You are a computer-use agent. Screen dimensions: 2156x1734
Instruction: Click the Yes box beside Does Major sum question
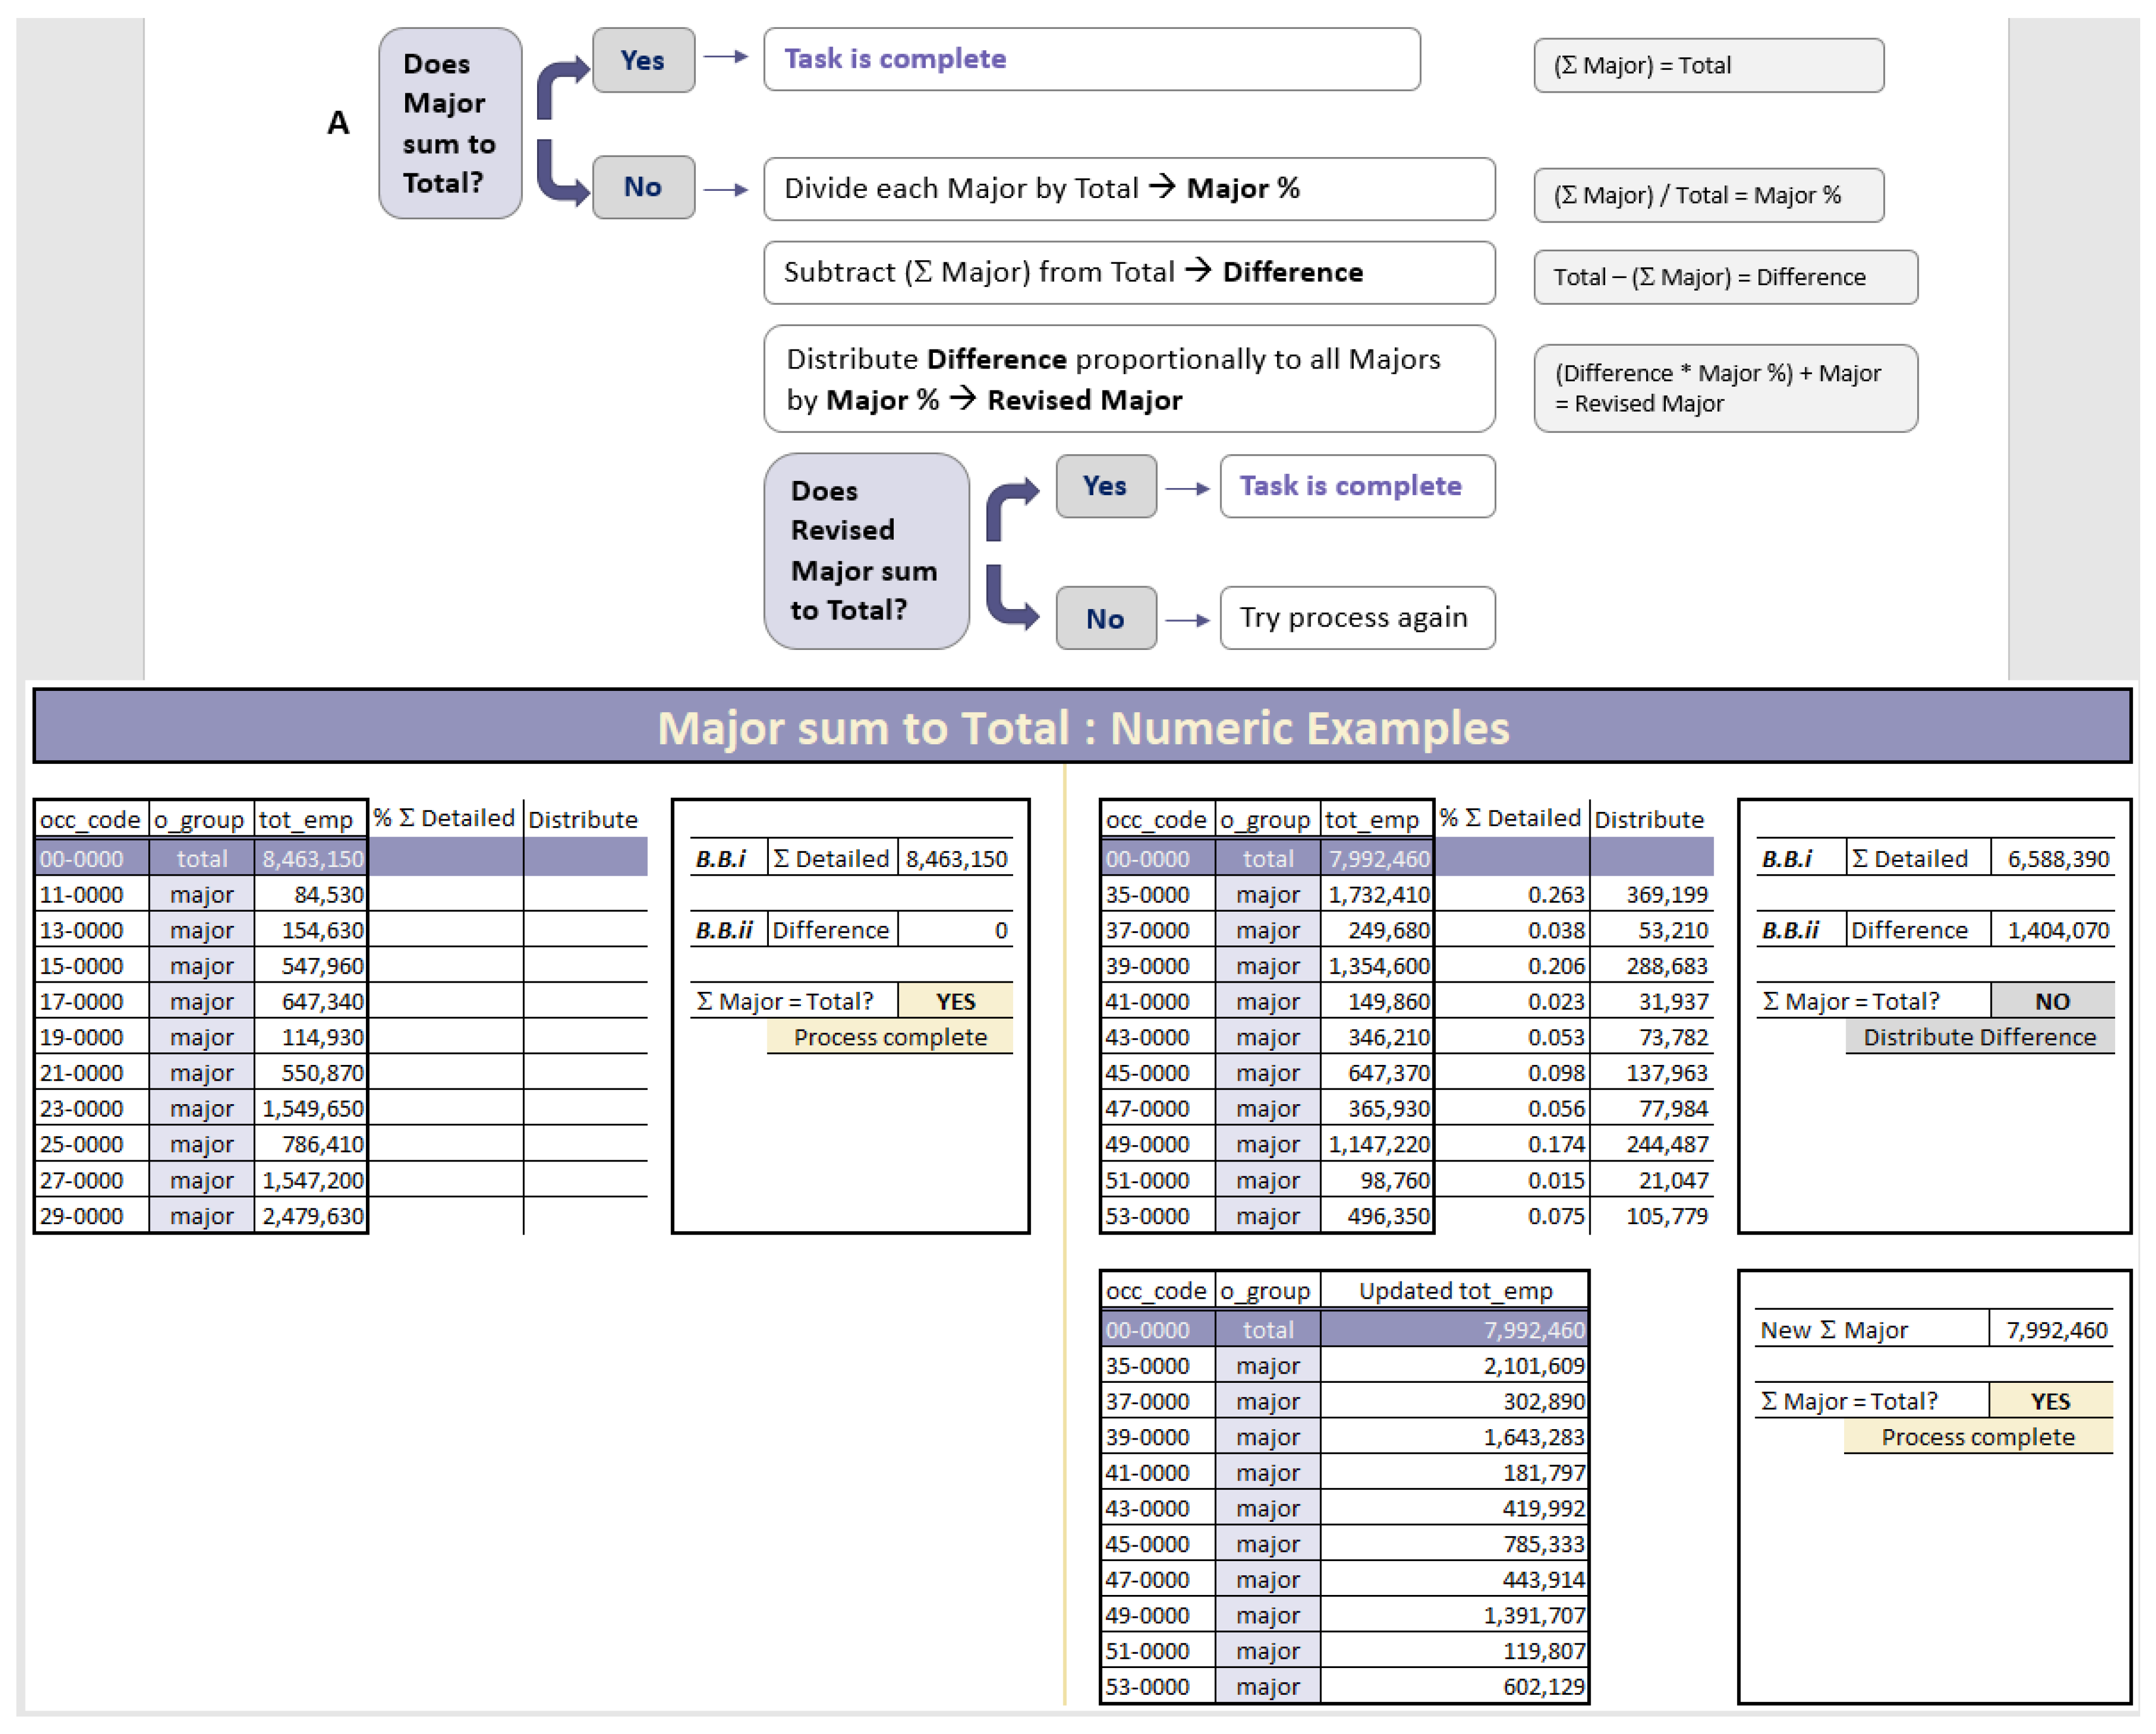point(643,61)
